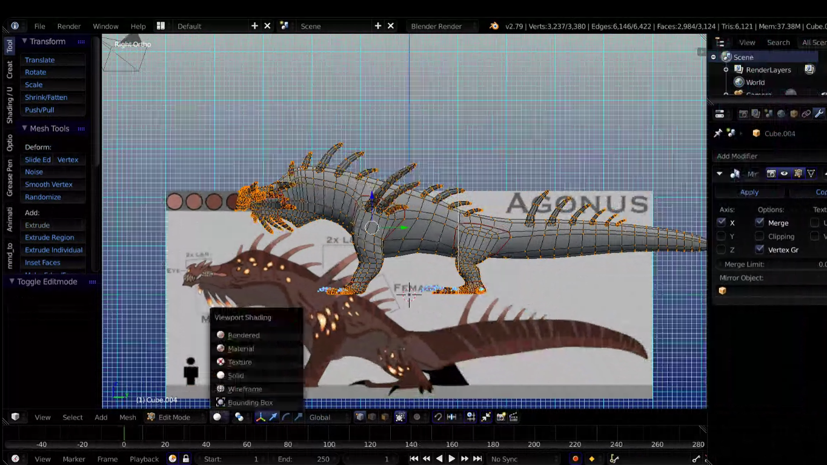Click the Merge Limit slider field
The height and width of the screenshot is (465, 827).
[x=771, y=264]
